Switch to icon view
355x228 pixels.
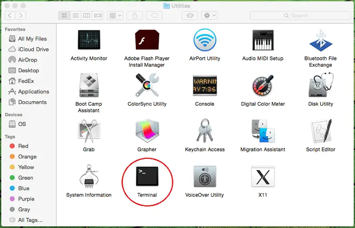(64, 16)
